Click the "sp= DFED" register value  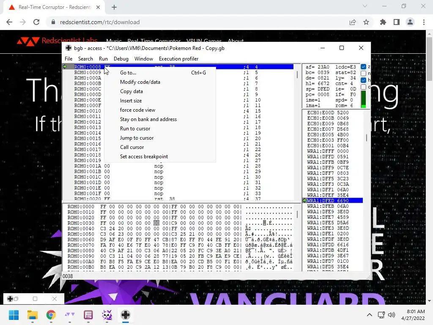tap(317, 89)
